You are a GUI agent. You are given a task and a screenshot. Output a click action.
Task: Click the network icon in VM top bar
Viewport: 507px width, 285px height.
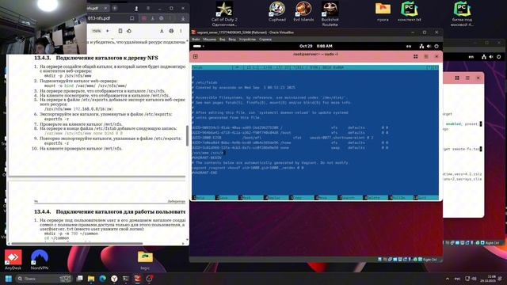pyautogui.click(x=421, y=46)
